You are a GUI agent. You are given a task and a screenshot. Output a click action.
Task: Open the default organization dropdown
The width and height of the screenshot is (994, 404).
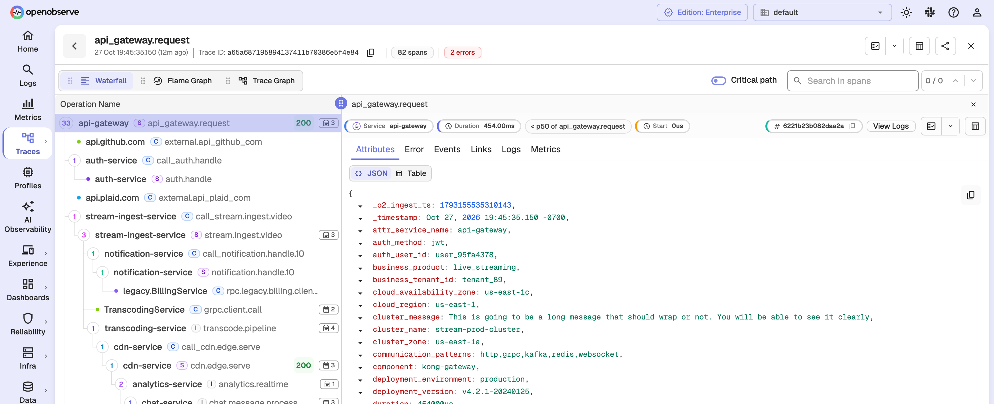pos(822,12)
